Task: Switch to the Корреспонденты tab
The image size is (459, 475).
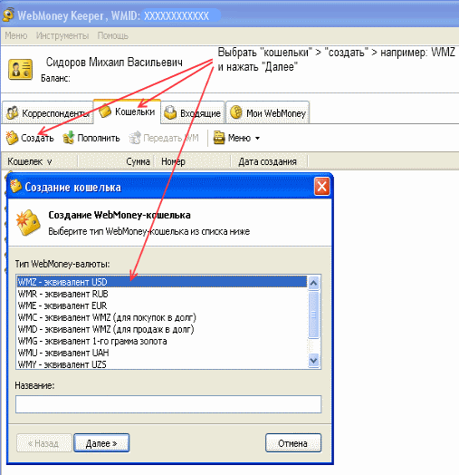Action: (x=48, y=113)
